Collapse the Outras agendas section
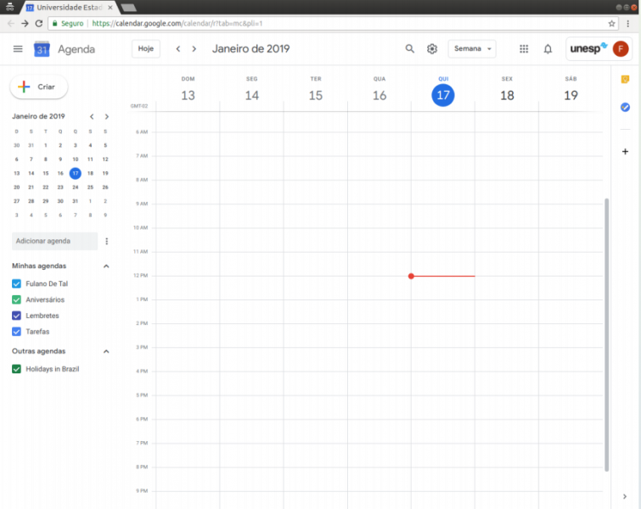The height and width of the screenshot is (509, 641). (106, 351)
